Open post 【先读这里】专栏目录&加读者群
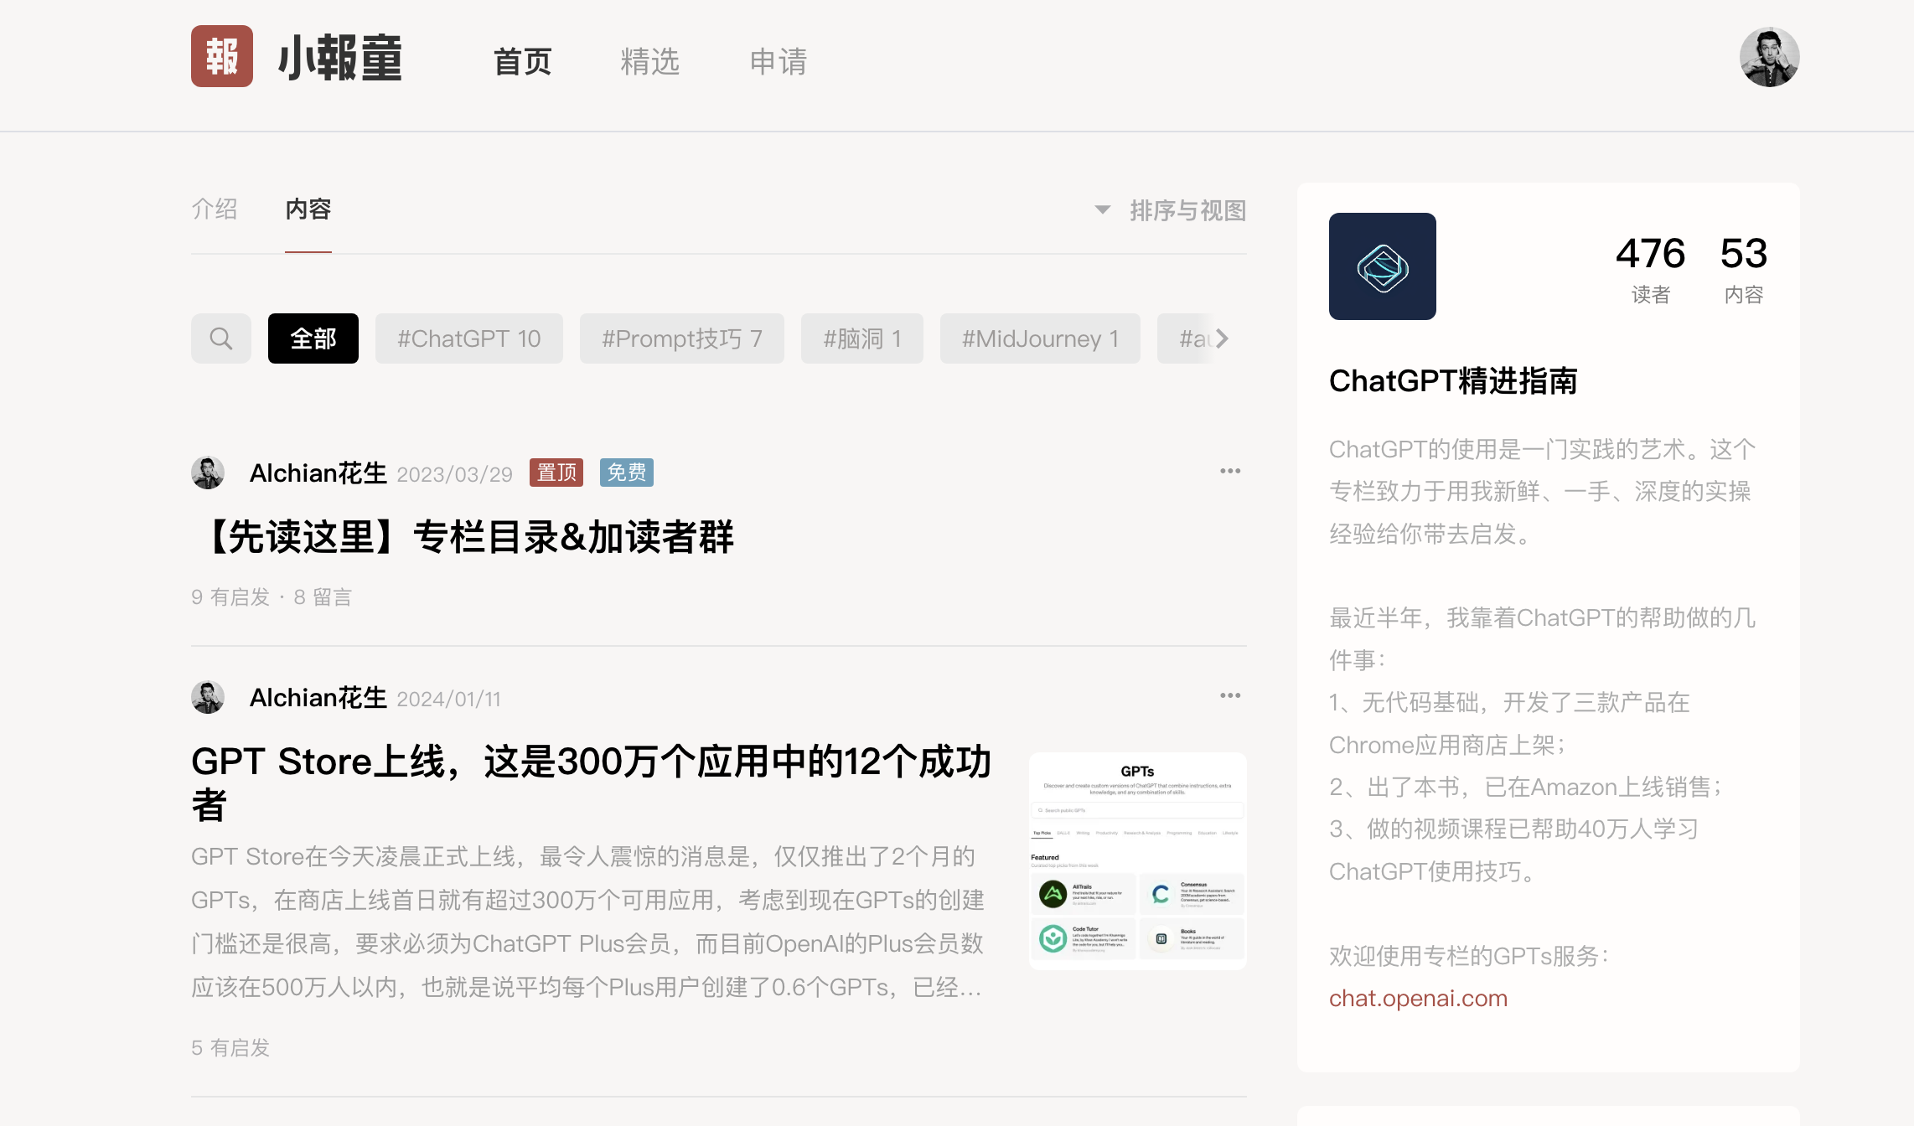This screenshot has width=1914, height=1126. pos(469,537)
